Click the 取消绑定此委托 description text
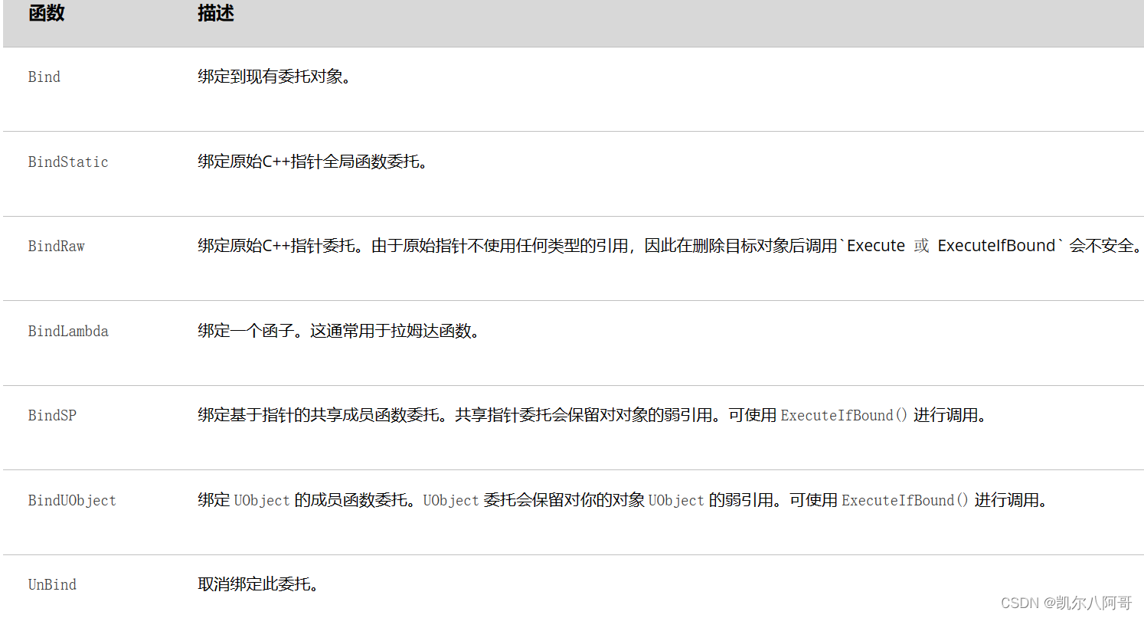Image resolution: width=1144 pixels, height=618 pixels. [x=258, y=585]
